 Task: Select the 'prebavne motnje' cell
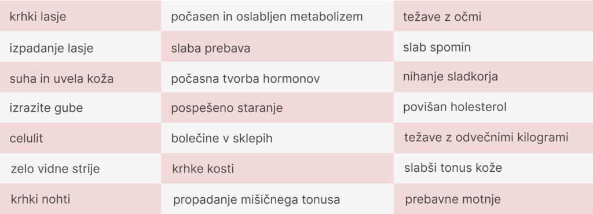click(x=493, y=199)
